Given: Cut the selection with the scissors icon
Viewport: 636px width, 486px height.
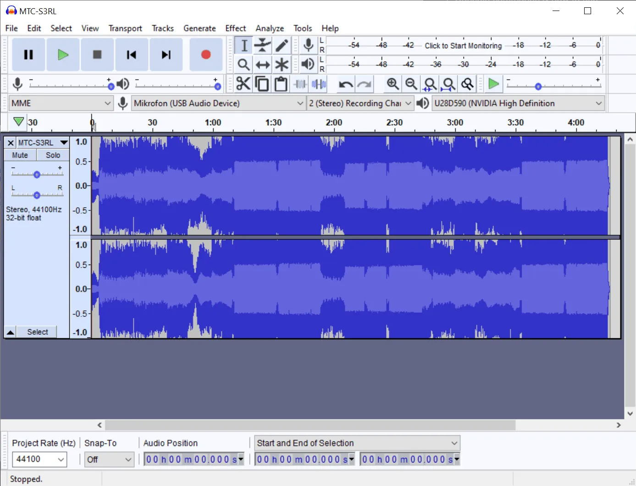Looking at the screenshot, I should (x=243, y=84).
